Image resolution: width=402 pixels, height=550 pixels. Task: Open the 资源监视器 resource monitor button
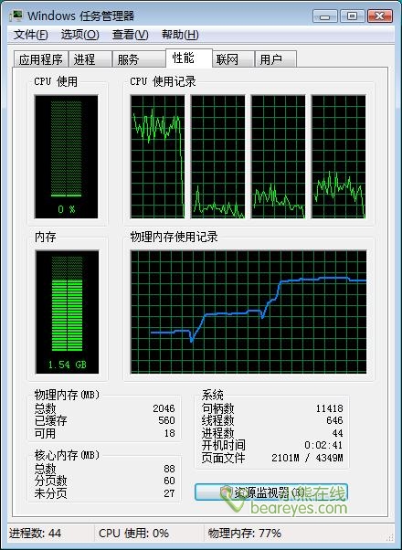click(x=271, y=492)
